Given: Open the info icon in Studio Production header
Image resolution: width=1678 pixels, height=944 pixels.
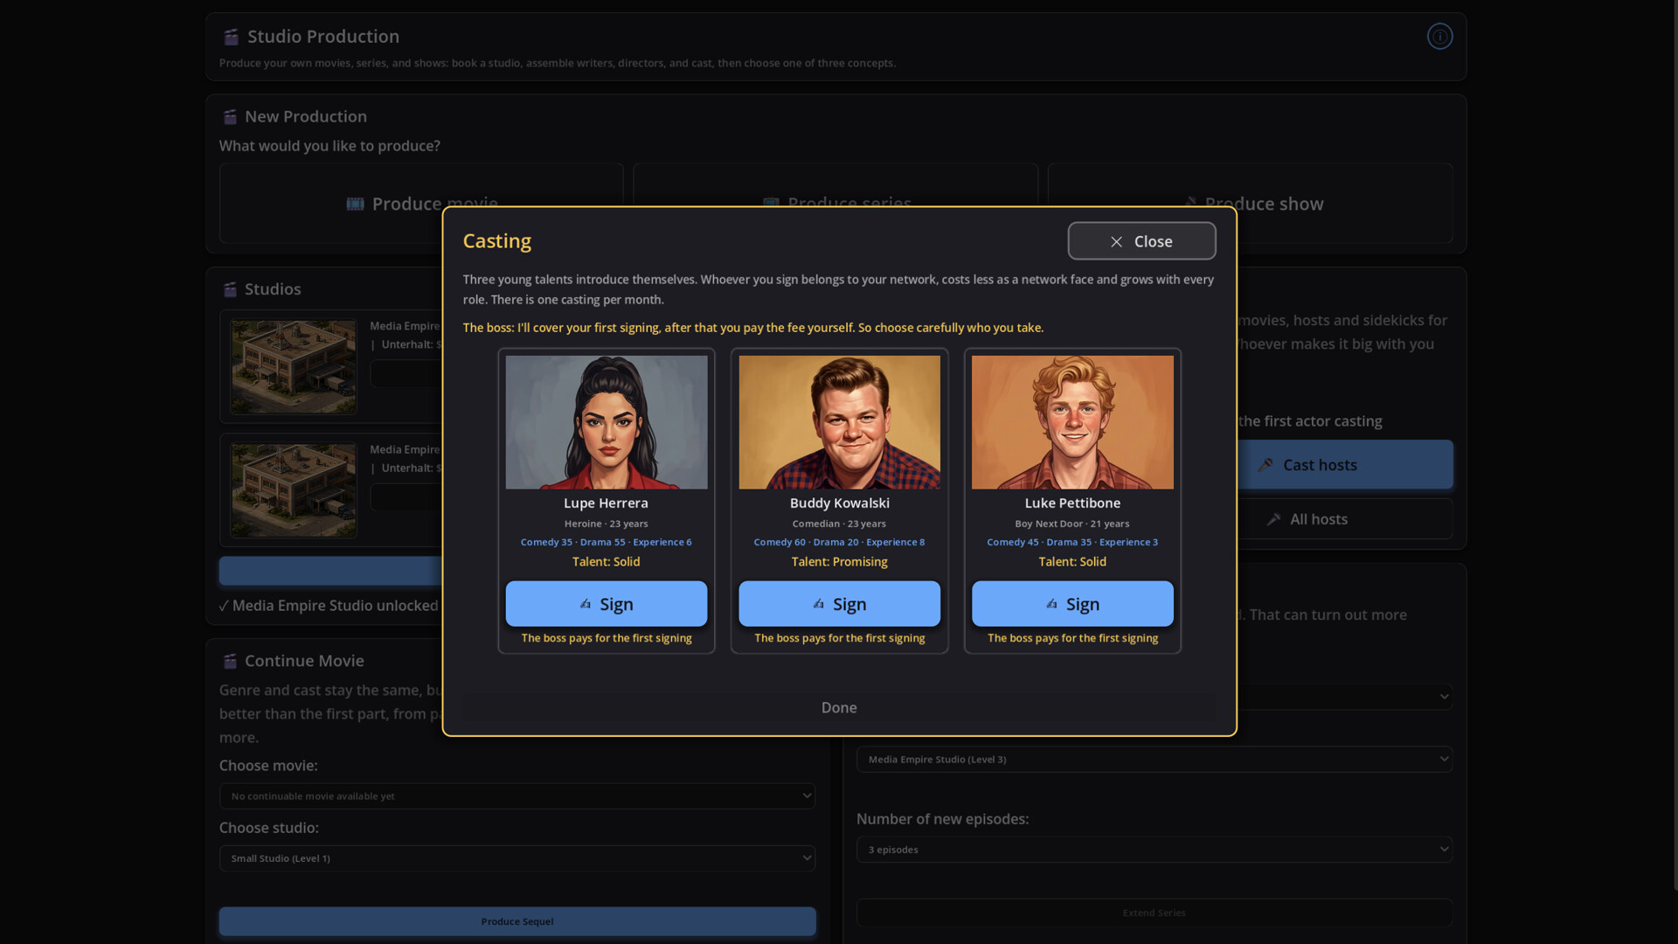Looking at the screenshot, I should [1439, 37].
